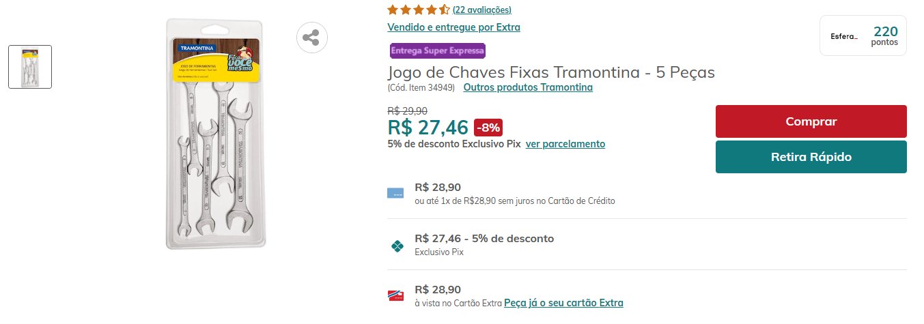
Task: Select the 220 pontos Esfera box
Action: (863, 35)
